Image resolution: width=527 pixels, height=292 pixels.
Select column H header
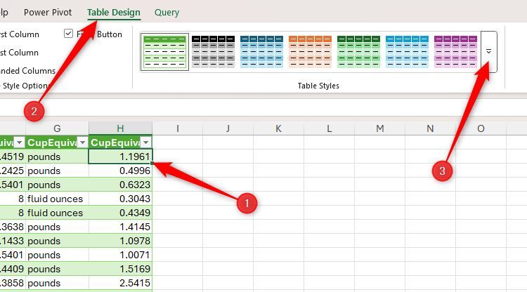(120, 128)
